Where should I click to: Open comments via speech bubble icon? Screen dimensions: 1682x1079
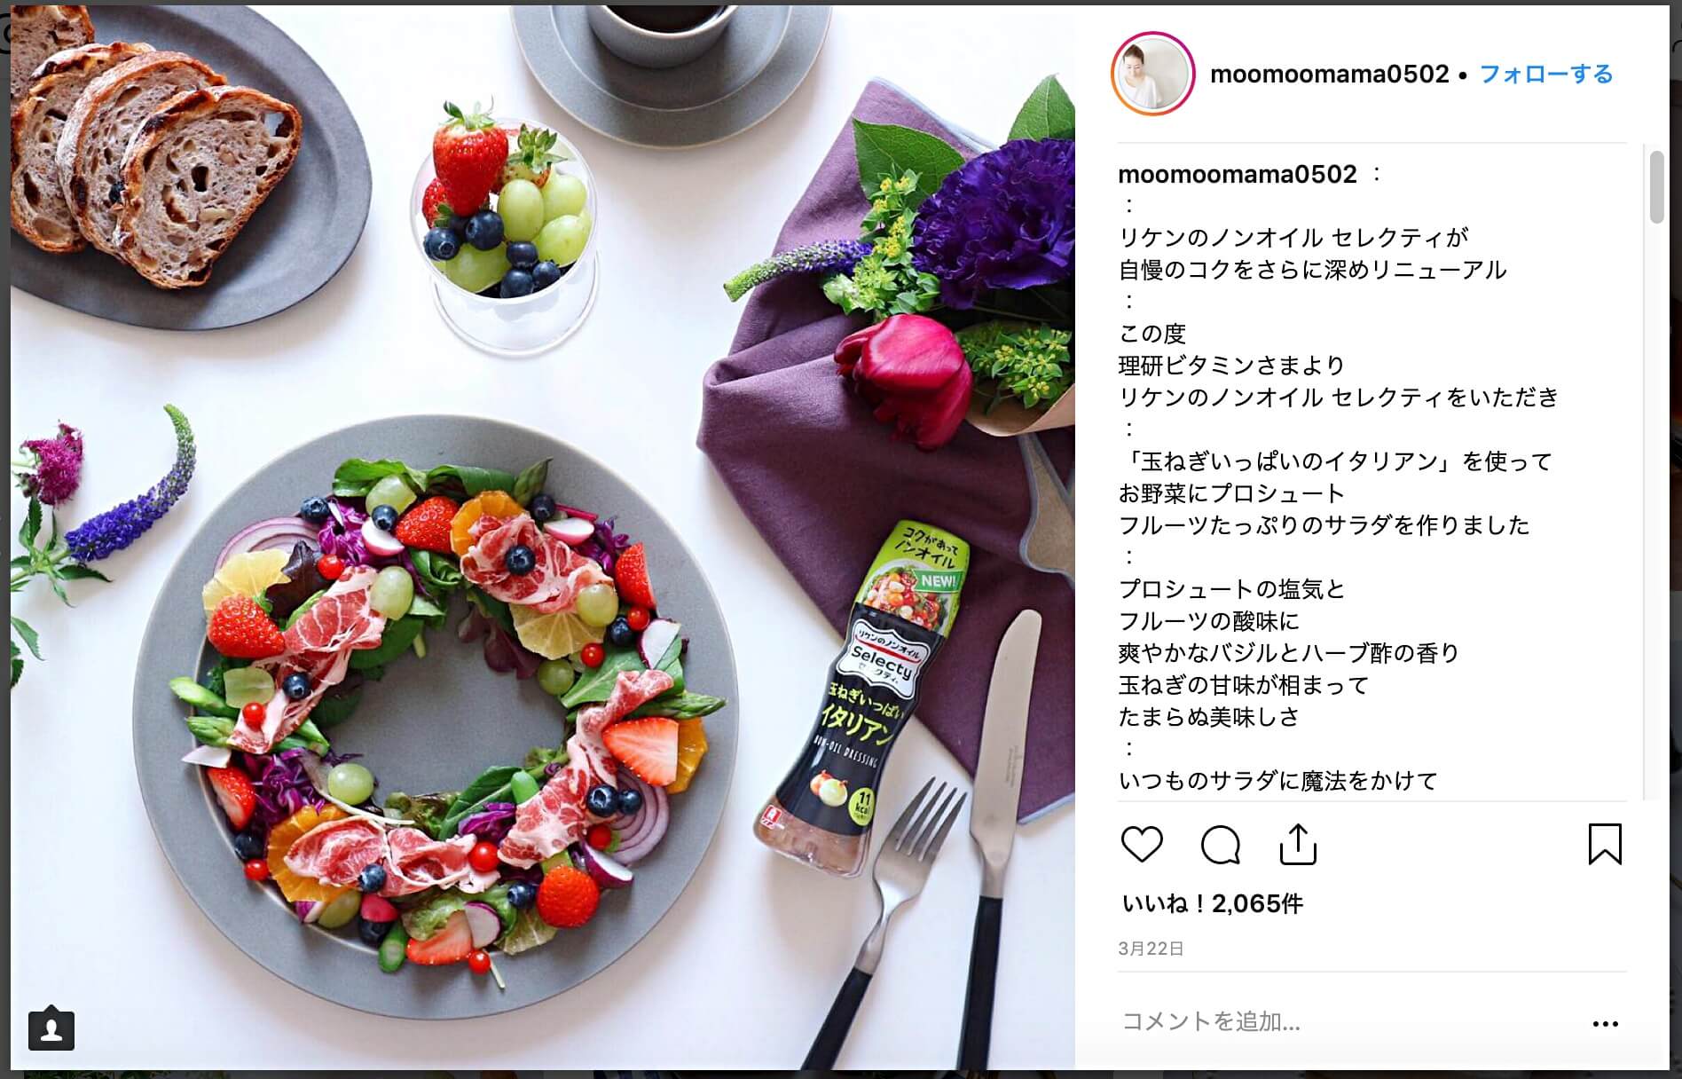pos(1220,844)
